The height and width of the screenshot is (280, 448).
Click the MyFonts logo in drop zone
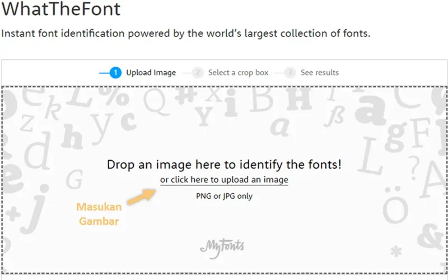[222, 248]
